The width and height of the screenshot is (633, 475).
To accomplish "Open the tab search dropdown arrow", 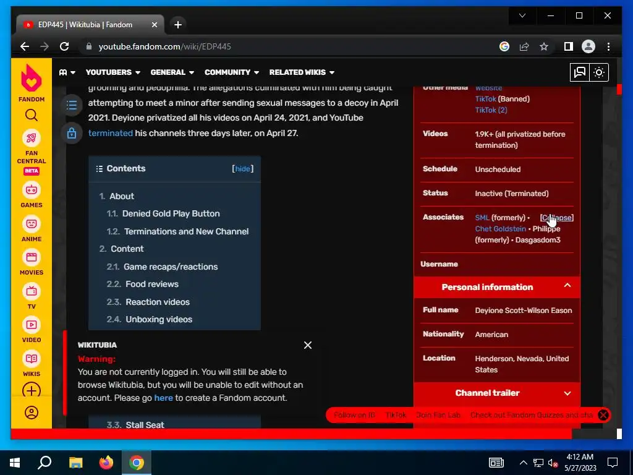I will click(x=522, y=15).
